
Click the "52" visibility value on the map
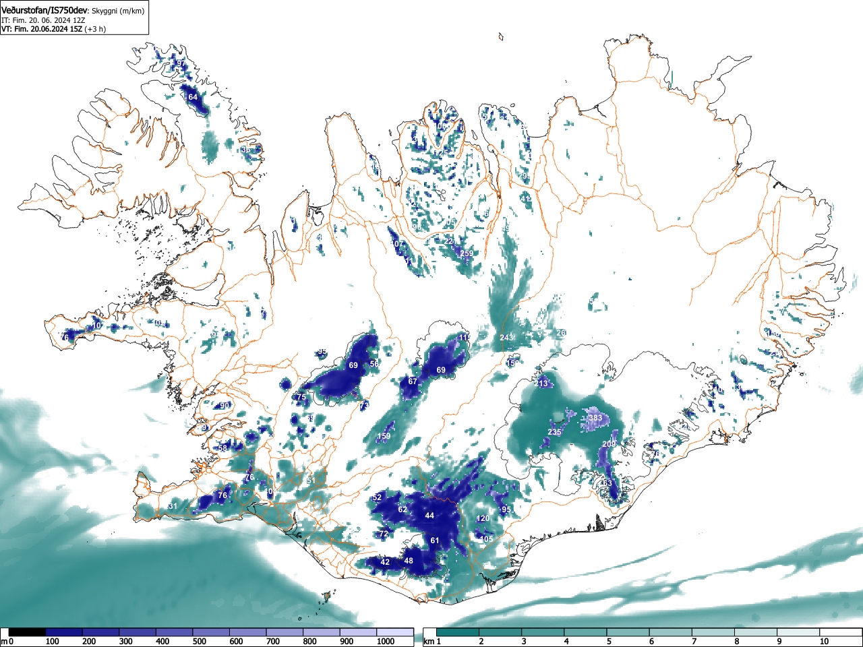[377, 497]
